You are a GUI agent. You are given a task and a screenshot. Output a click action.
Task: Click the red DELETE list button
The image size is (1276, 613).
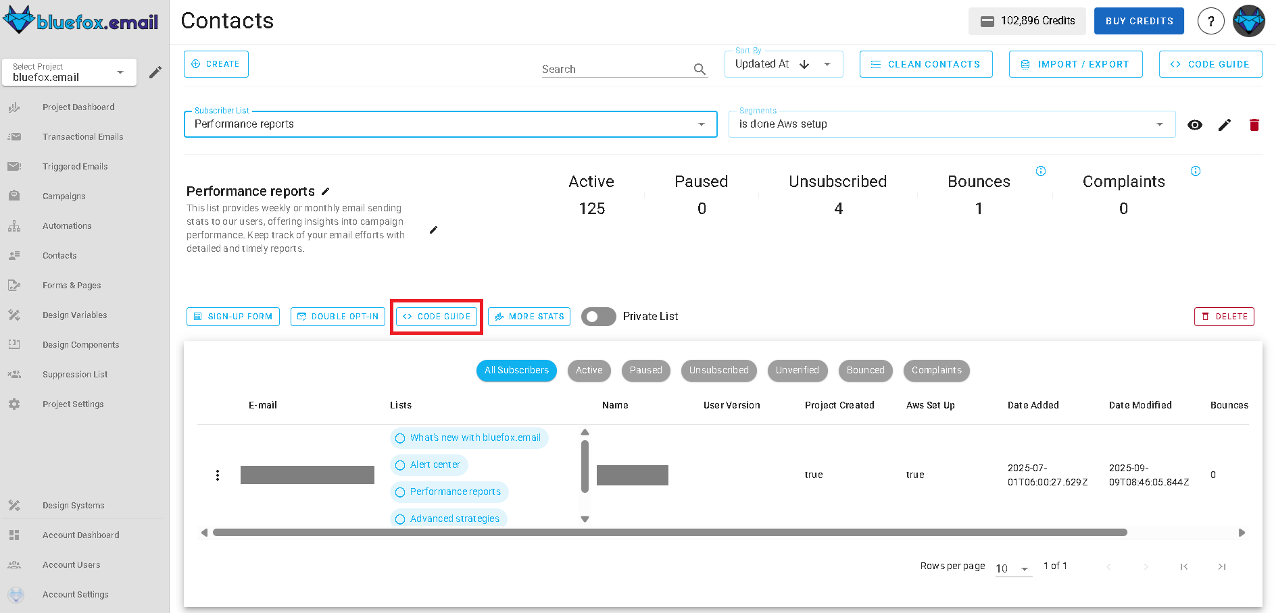pyautogui.click(x=1225, y=317)
